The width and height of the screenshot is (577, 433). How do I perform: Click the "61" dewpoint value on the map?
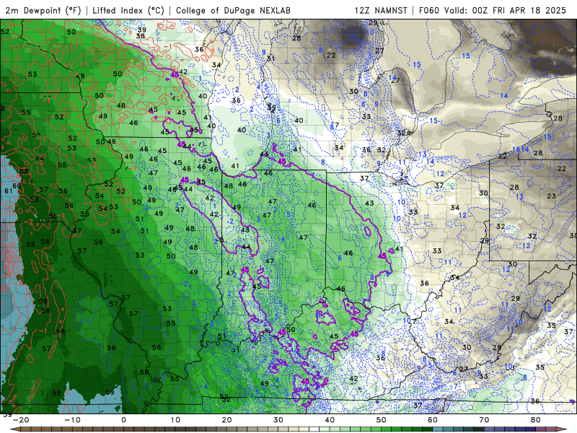tap(8, 191)
